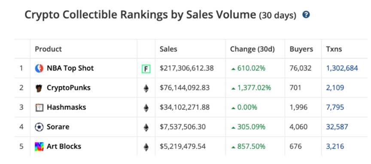Click the CryptoPunks avatar icon

(39, 88)
